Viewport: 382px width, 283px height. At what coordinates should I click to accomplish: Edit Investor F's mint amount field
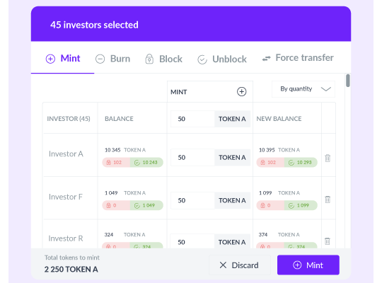pyautogui.click(x=192, y=201)
